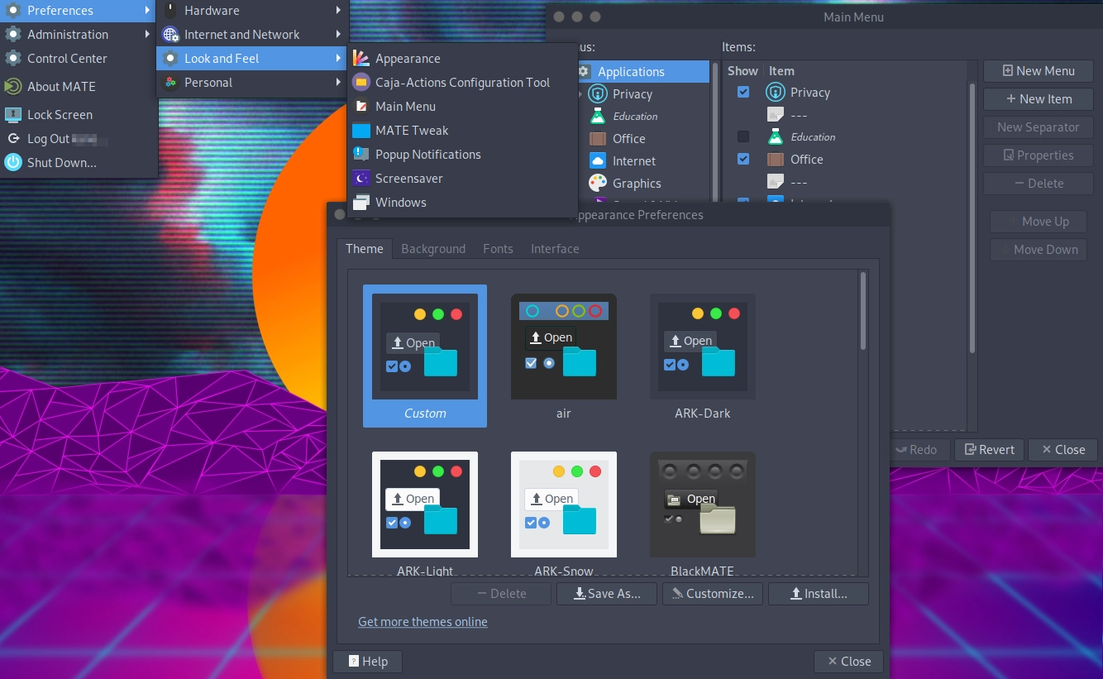1103x679 pixels.
Task: Select the ARK-Dark theme thumbnail
Action: coord(703,356)
